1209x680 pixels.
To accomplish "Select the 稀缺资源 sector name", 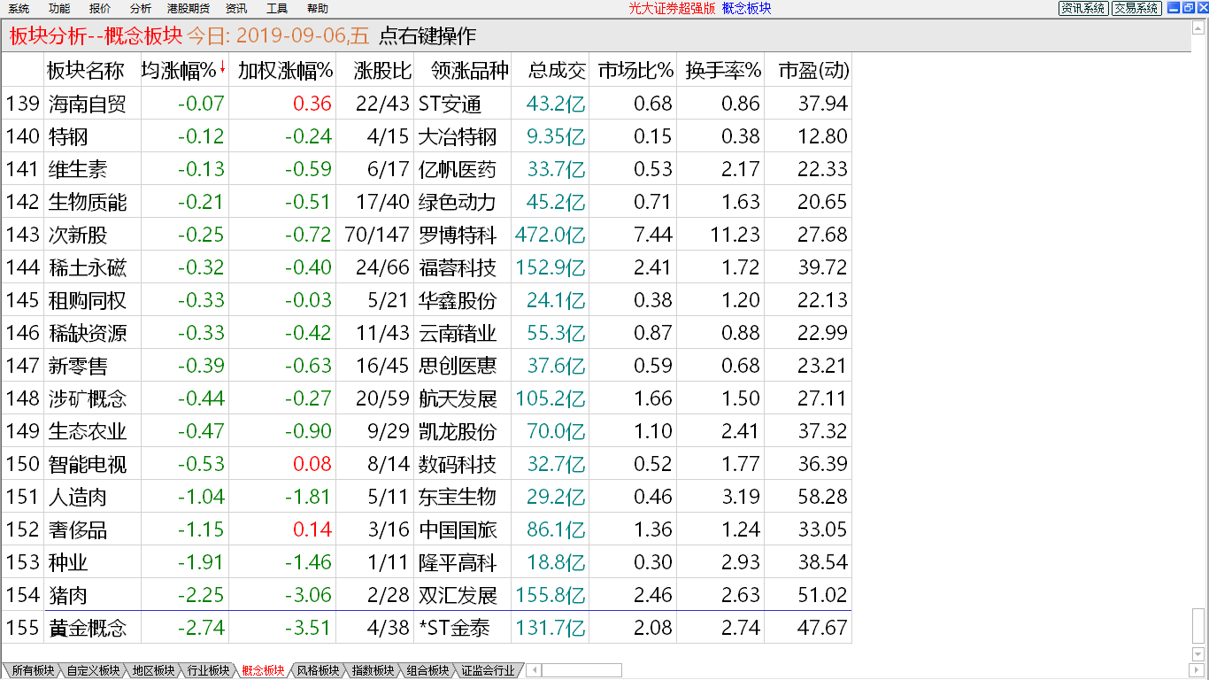I will click(88, 333).
